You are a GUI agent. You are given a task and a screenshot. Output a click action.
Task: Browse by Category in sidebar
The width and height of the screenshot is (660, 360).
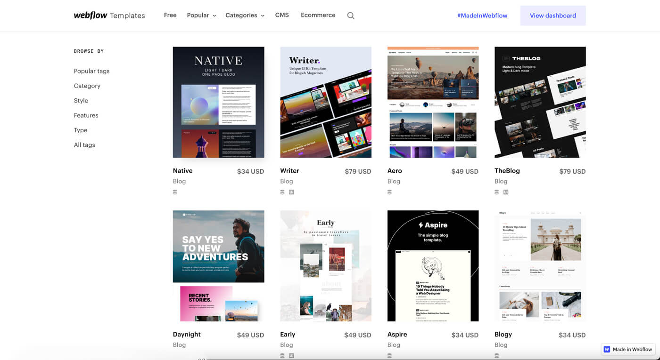point(87,86)
